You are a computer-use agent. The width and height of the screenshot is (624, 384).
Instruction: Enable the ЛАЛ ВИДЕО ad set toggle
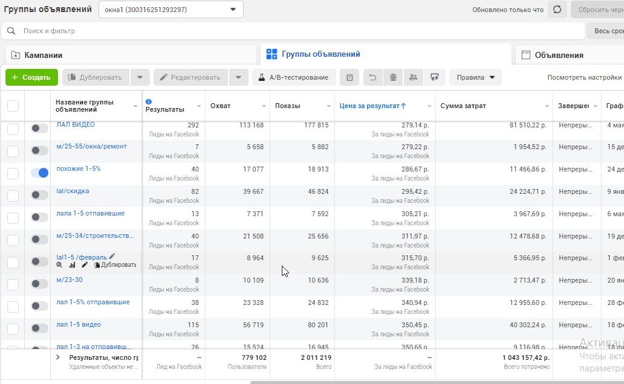click(x=39, y=128)
